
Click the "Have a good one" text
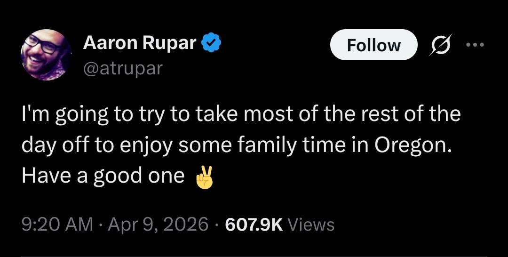coord(103,176)
